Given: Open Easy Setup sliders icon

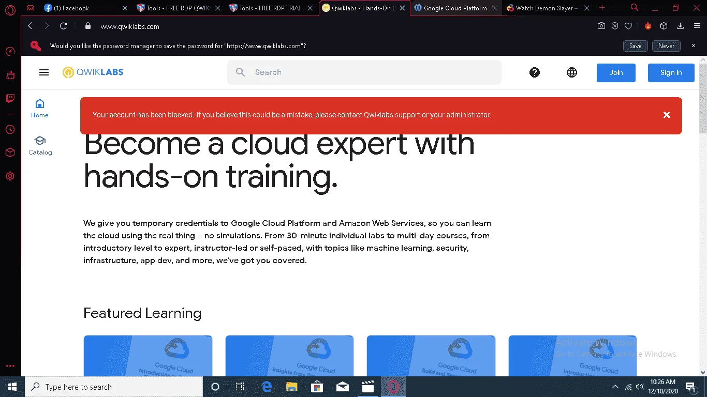Looking at the screenshot, I should [697, 26].
